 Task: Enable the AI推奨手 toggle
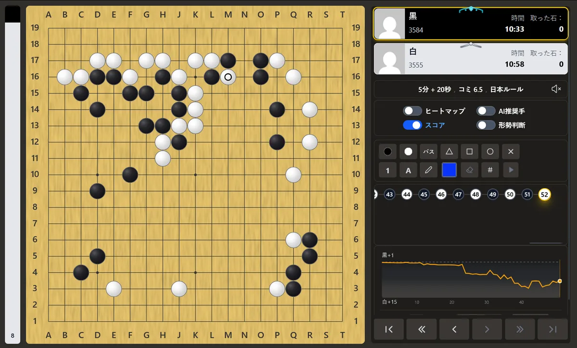pyautogui.click(x=486, y=111)
